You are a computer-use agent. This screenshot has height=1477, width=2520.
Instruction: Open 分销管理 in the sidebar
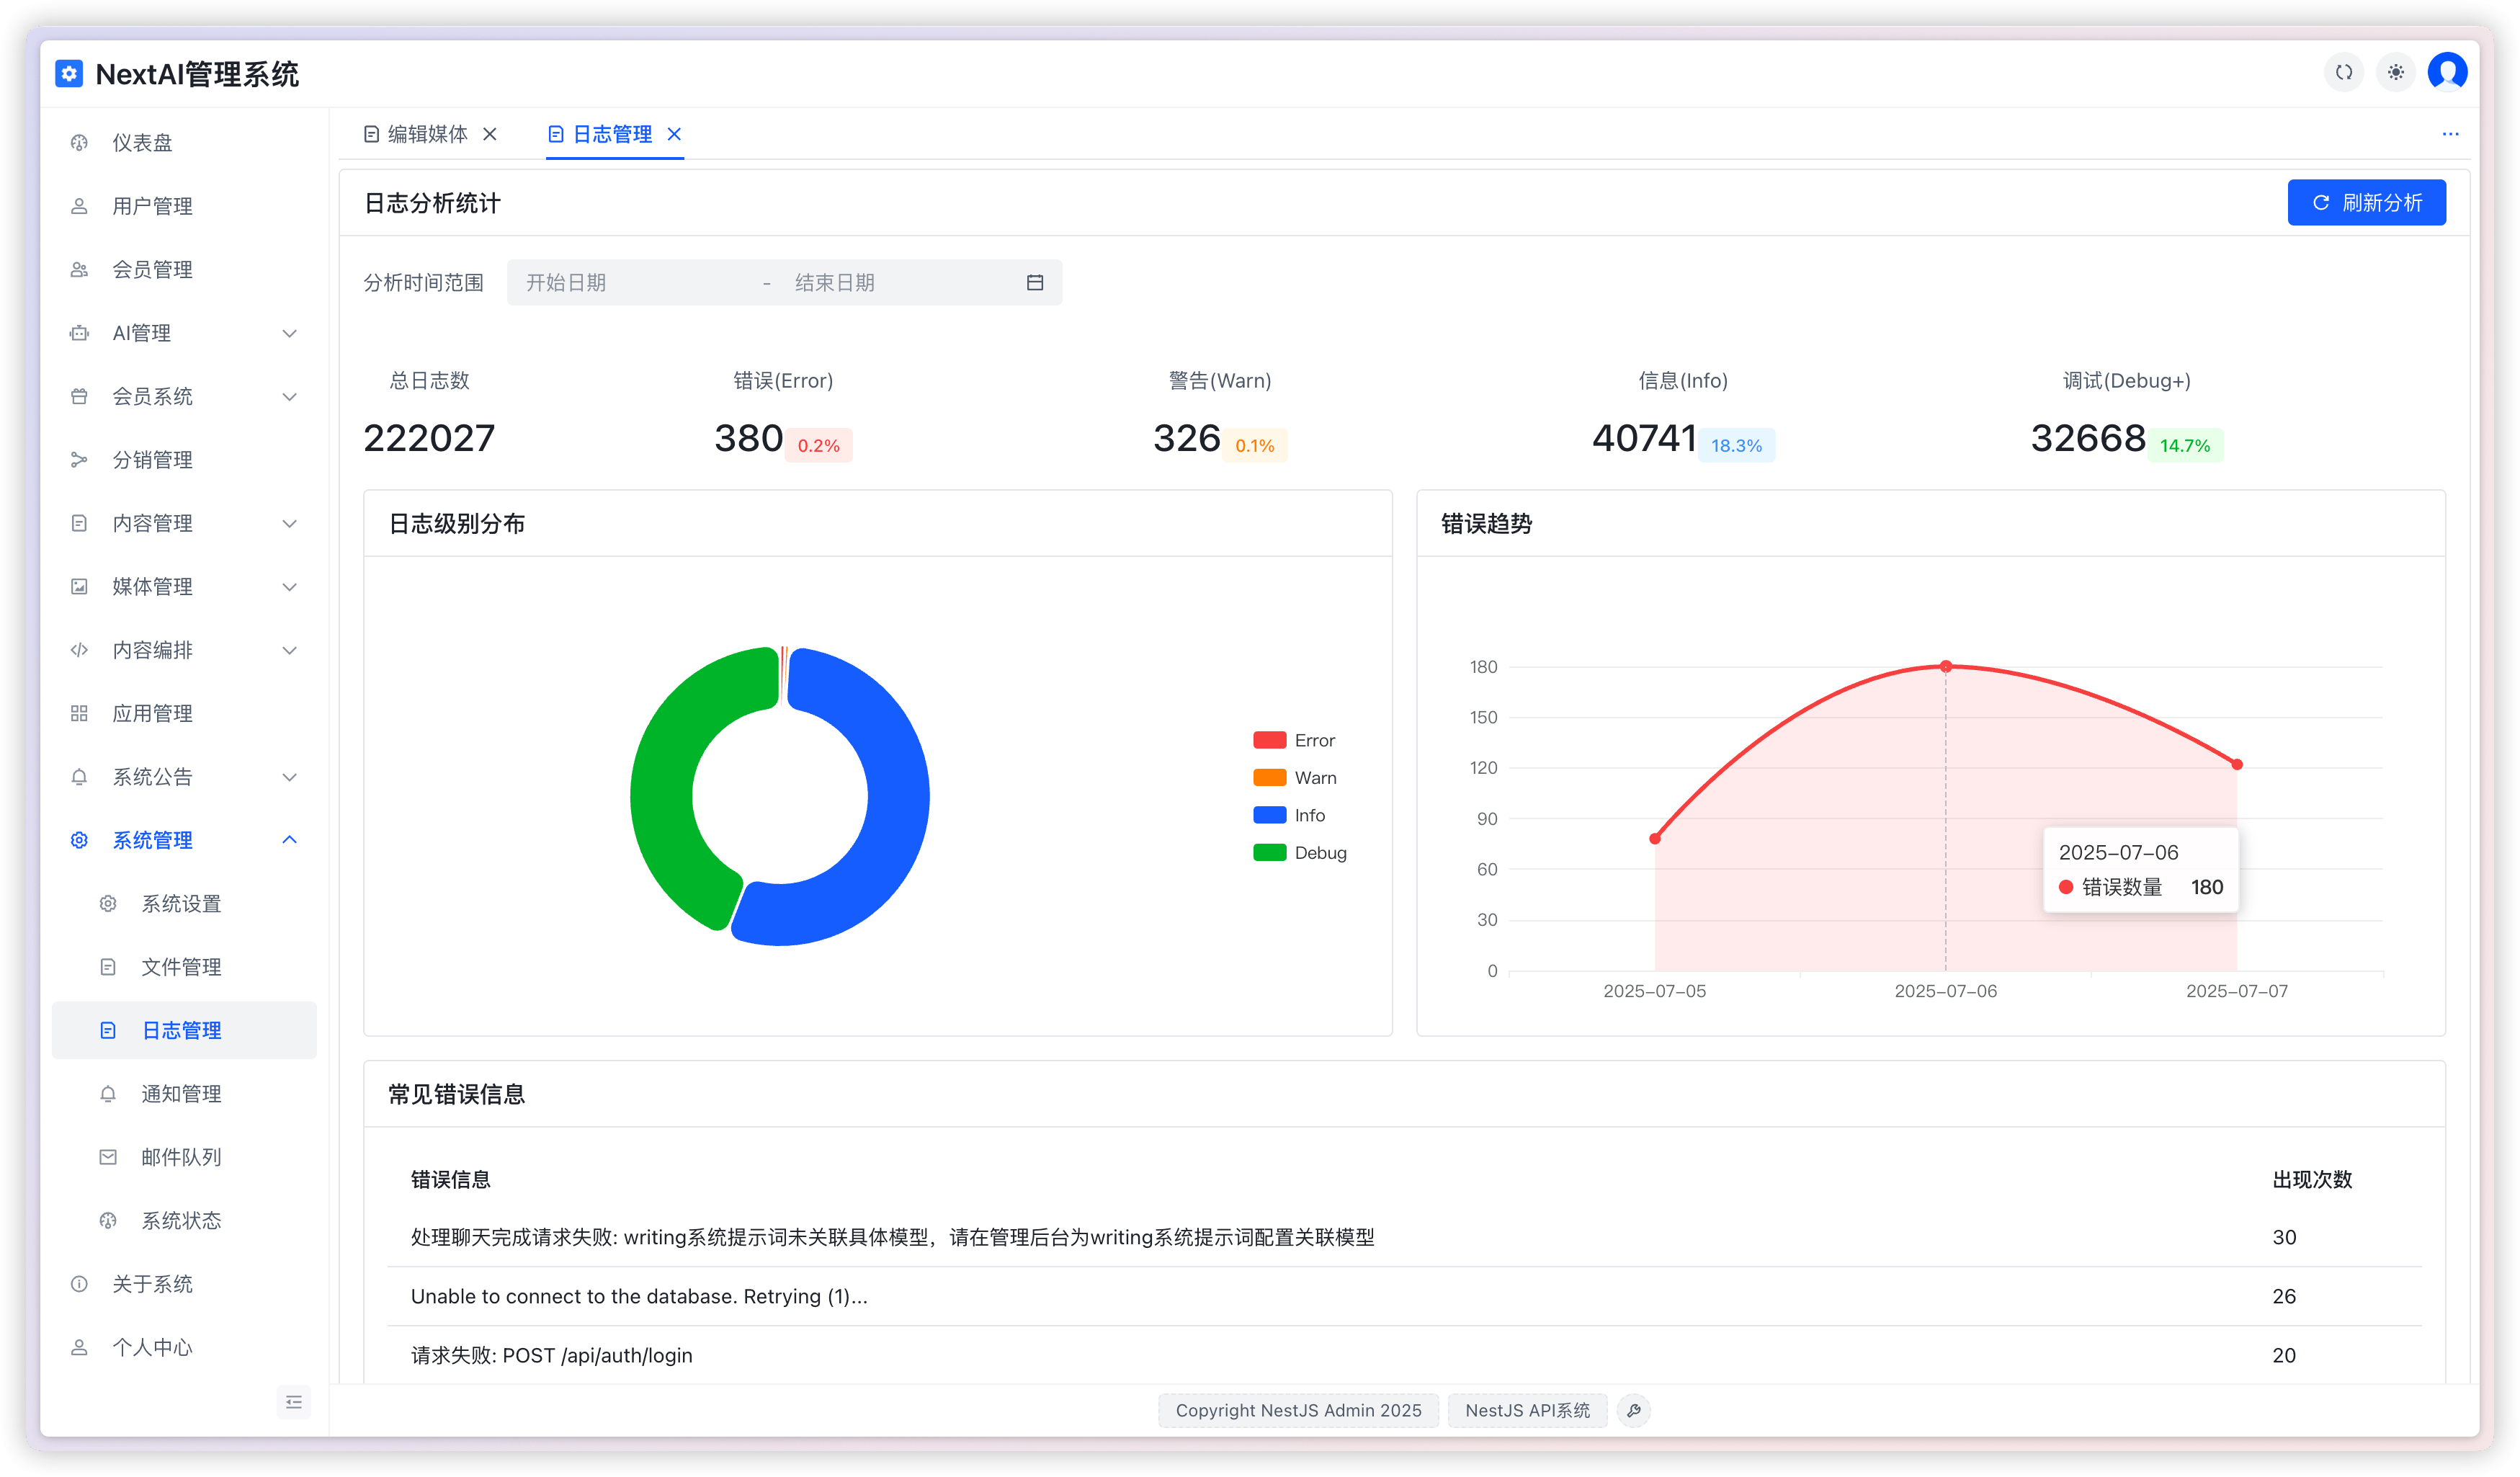pyautogui.click(x=184, y=460)
